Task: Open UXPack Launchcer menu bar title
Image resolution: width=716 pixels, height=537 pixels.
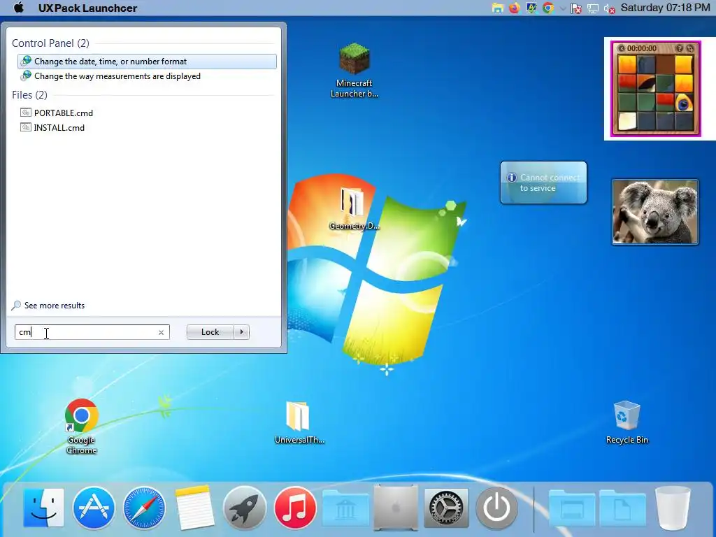Action: coord(87,8)
